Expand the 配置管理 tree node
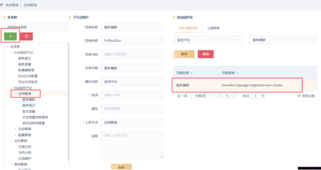 [x=16, y=135]
